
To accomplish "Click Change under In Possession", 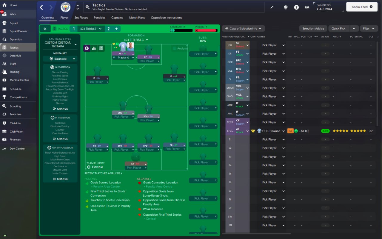I will 60,109.
